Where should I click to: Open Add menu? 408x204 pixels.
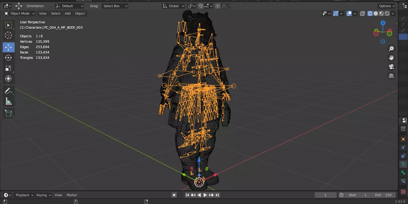[68, 13]
